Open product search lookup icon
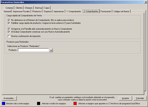 coord(51,50)
